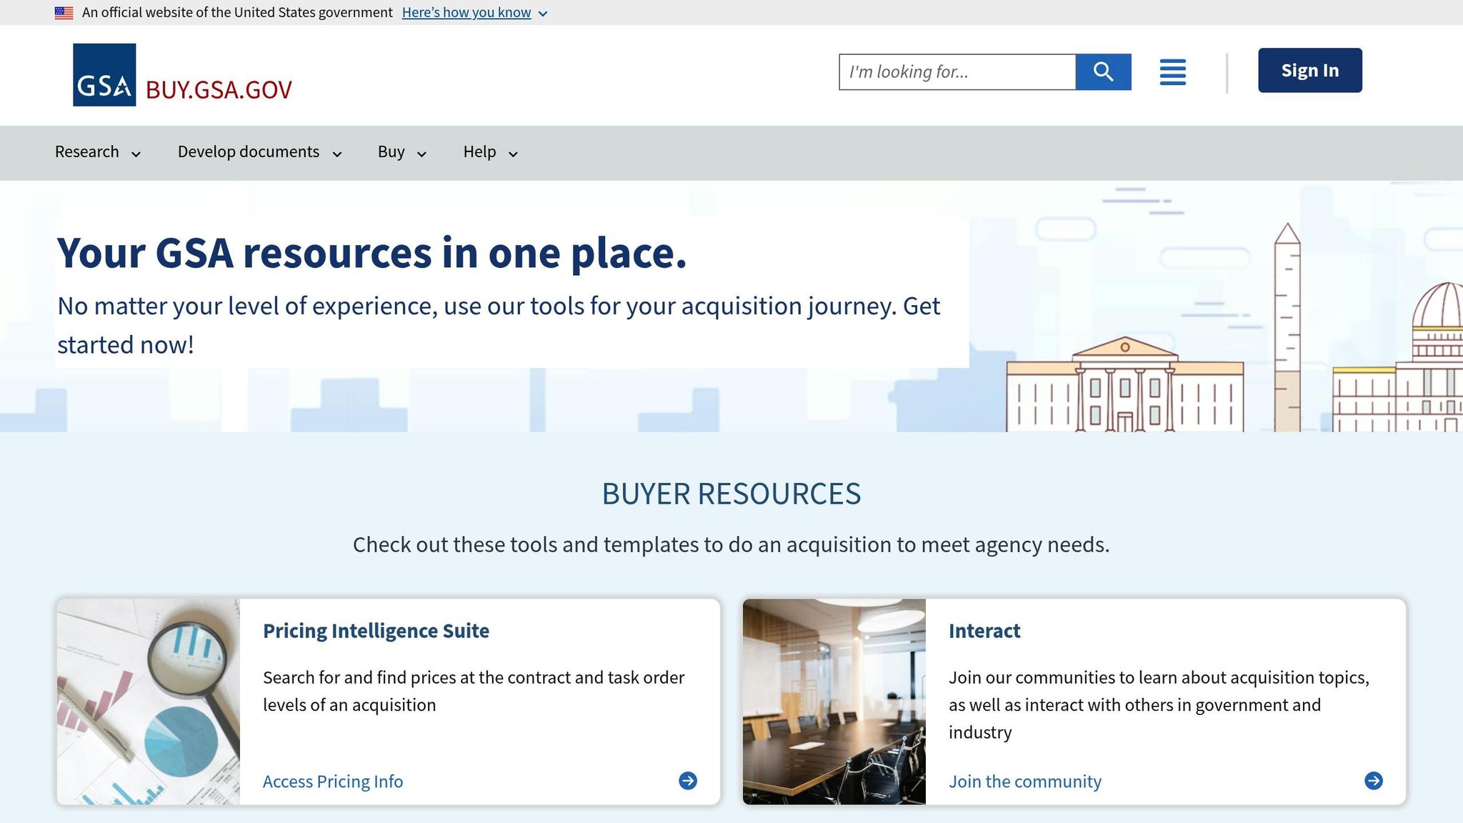Image resolution: width=1463 pixels, height=823 pixels.
Task: Click the conference room thumbnail image
Action: click(834, 702)
